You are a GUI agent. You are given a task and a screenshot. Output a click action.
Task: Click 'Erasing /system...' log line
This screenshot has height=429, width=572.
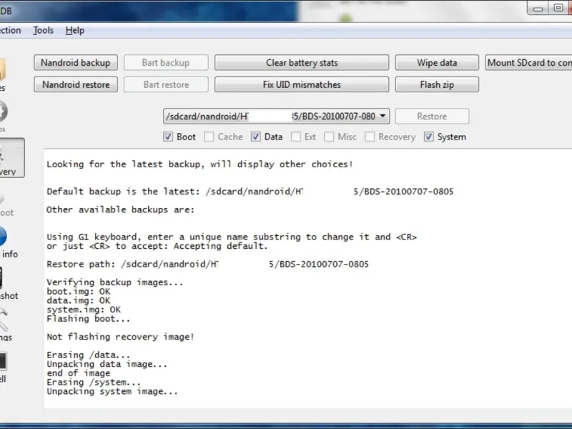[x=94, y=383]
